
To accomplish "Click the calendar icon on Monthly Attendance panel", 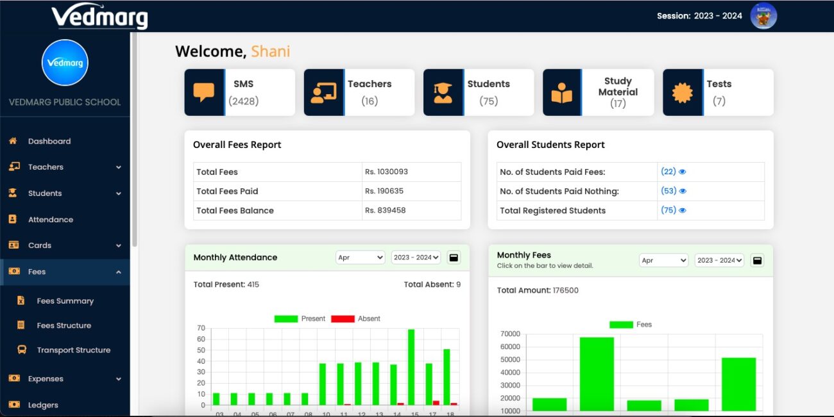I will tap(454, 257).
